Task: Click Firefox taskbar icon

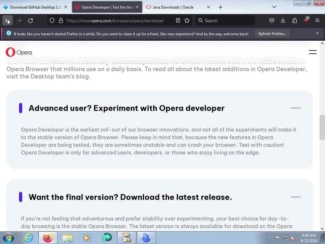Action: click(x=48, y=238)
